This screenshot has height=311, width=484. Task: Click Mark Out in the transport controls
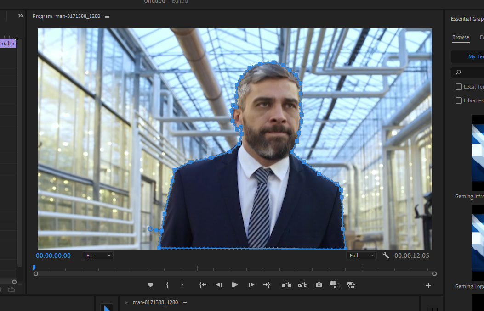(x=182, y=284)
